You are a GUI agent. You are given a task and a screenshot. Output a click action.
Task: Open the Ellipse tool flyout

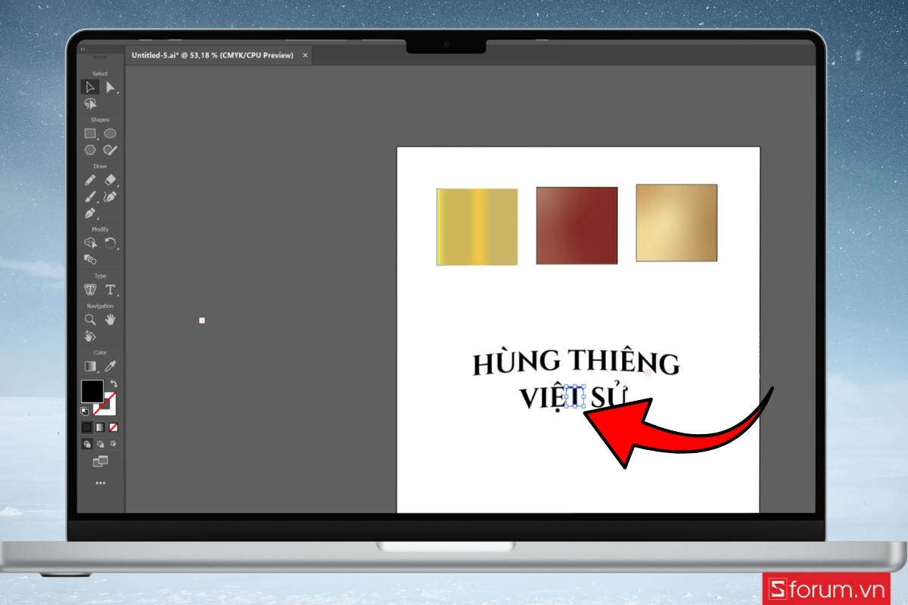pyautogui.click(x=110, y=134)
